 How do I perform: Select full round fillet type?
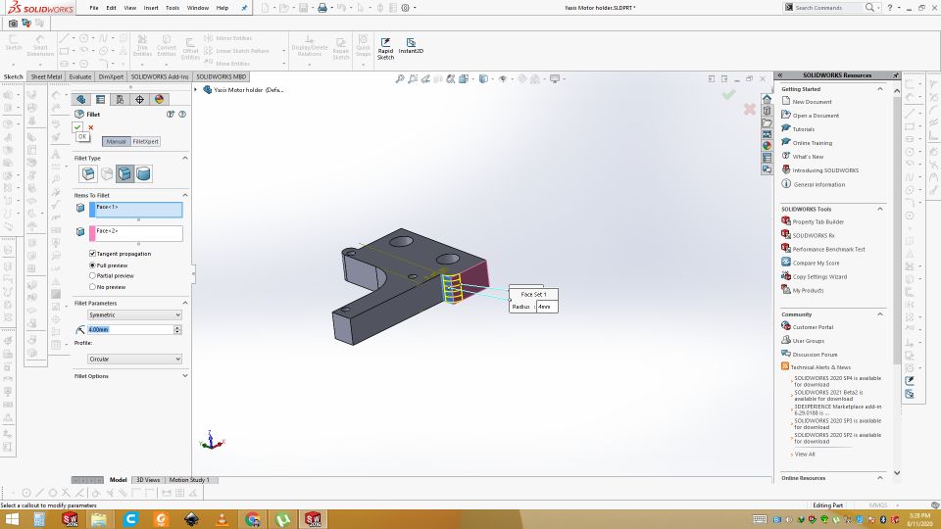pos(143,174)
